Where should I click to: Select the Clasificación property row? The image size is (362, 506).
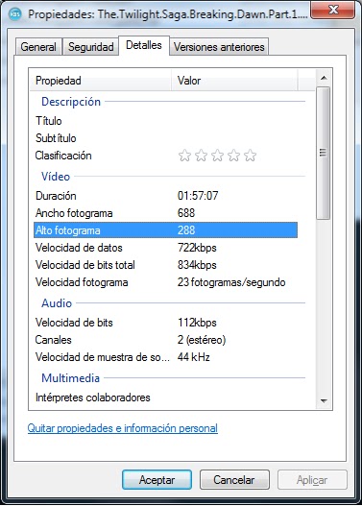165,156
